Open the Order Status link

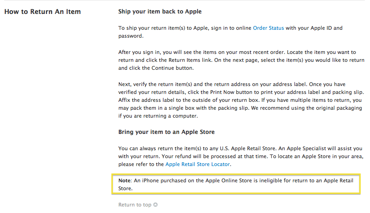coord(268,28)
